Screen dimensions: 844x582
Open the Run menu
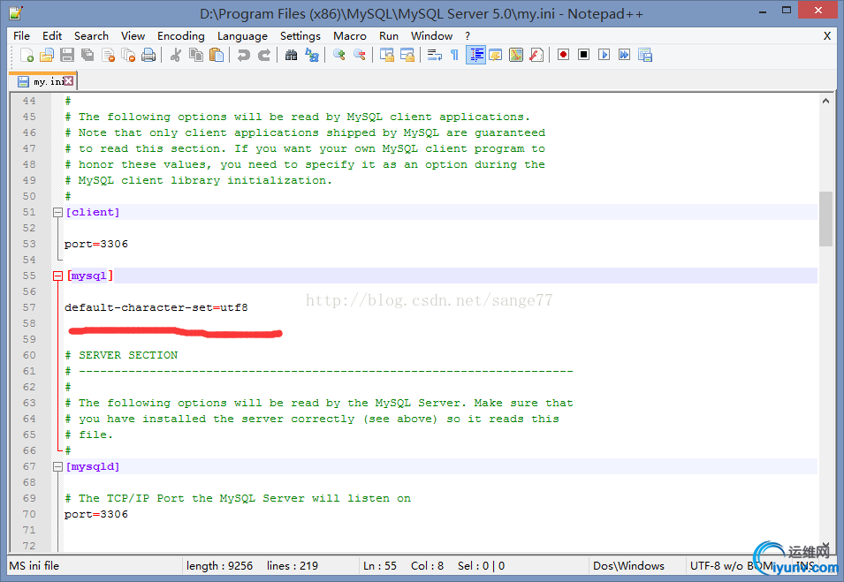pyautogui.click(x=389, y=36)
